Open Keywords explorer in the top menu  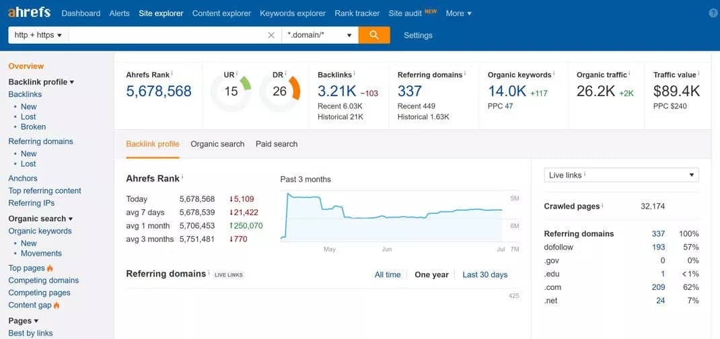(293, 13)
